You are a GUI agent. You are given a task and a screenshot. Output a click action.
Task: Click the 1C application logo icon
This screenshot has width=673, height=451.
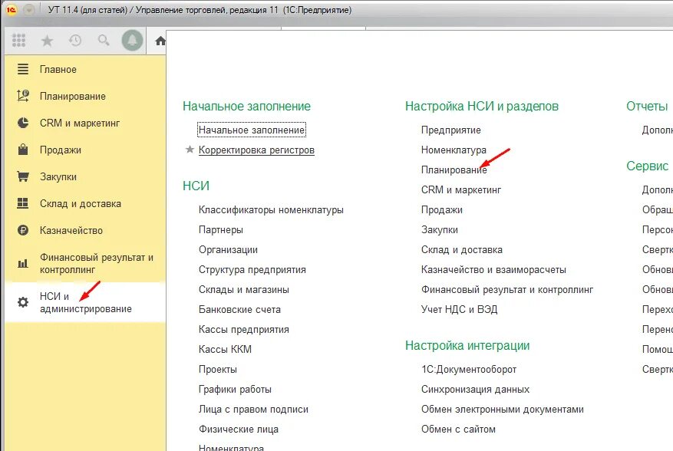click(12, 9)
